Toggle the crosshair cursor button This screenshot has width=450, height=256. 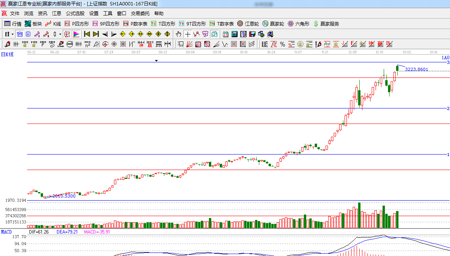point(188,34)
